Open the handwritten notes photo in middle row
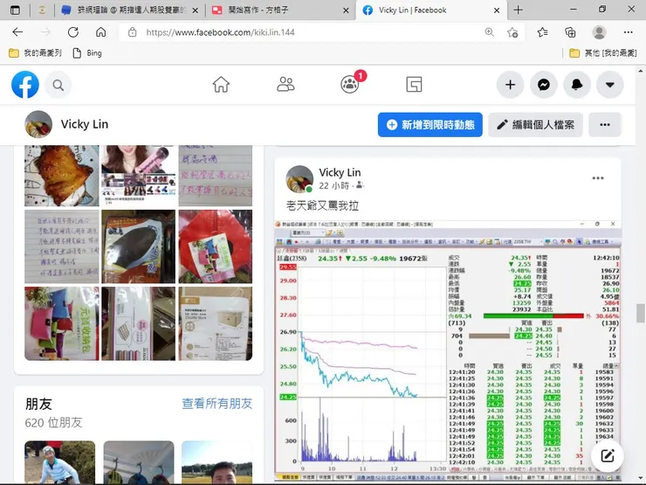 62,246
